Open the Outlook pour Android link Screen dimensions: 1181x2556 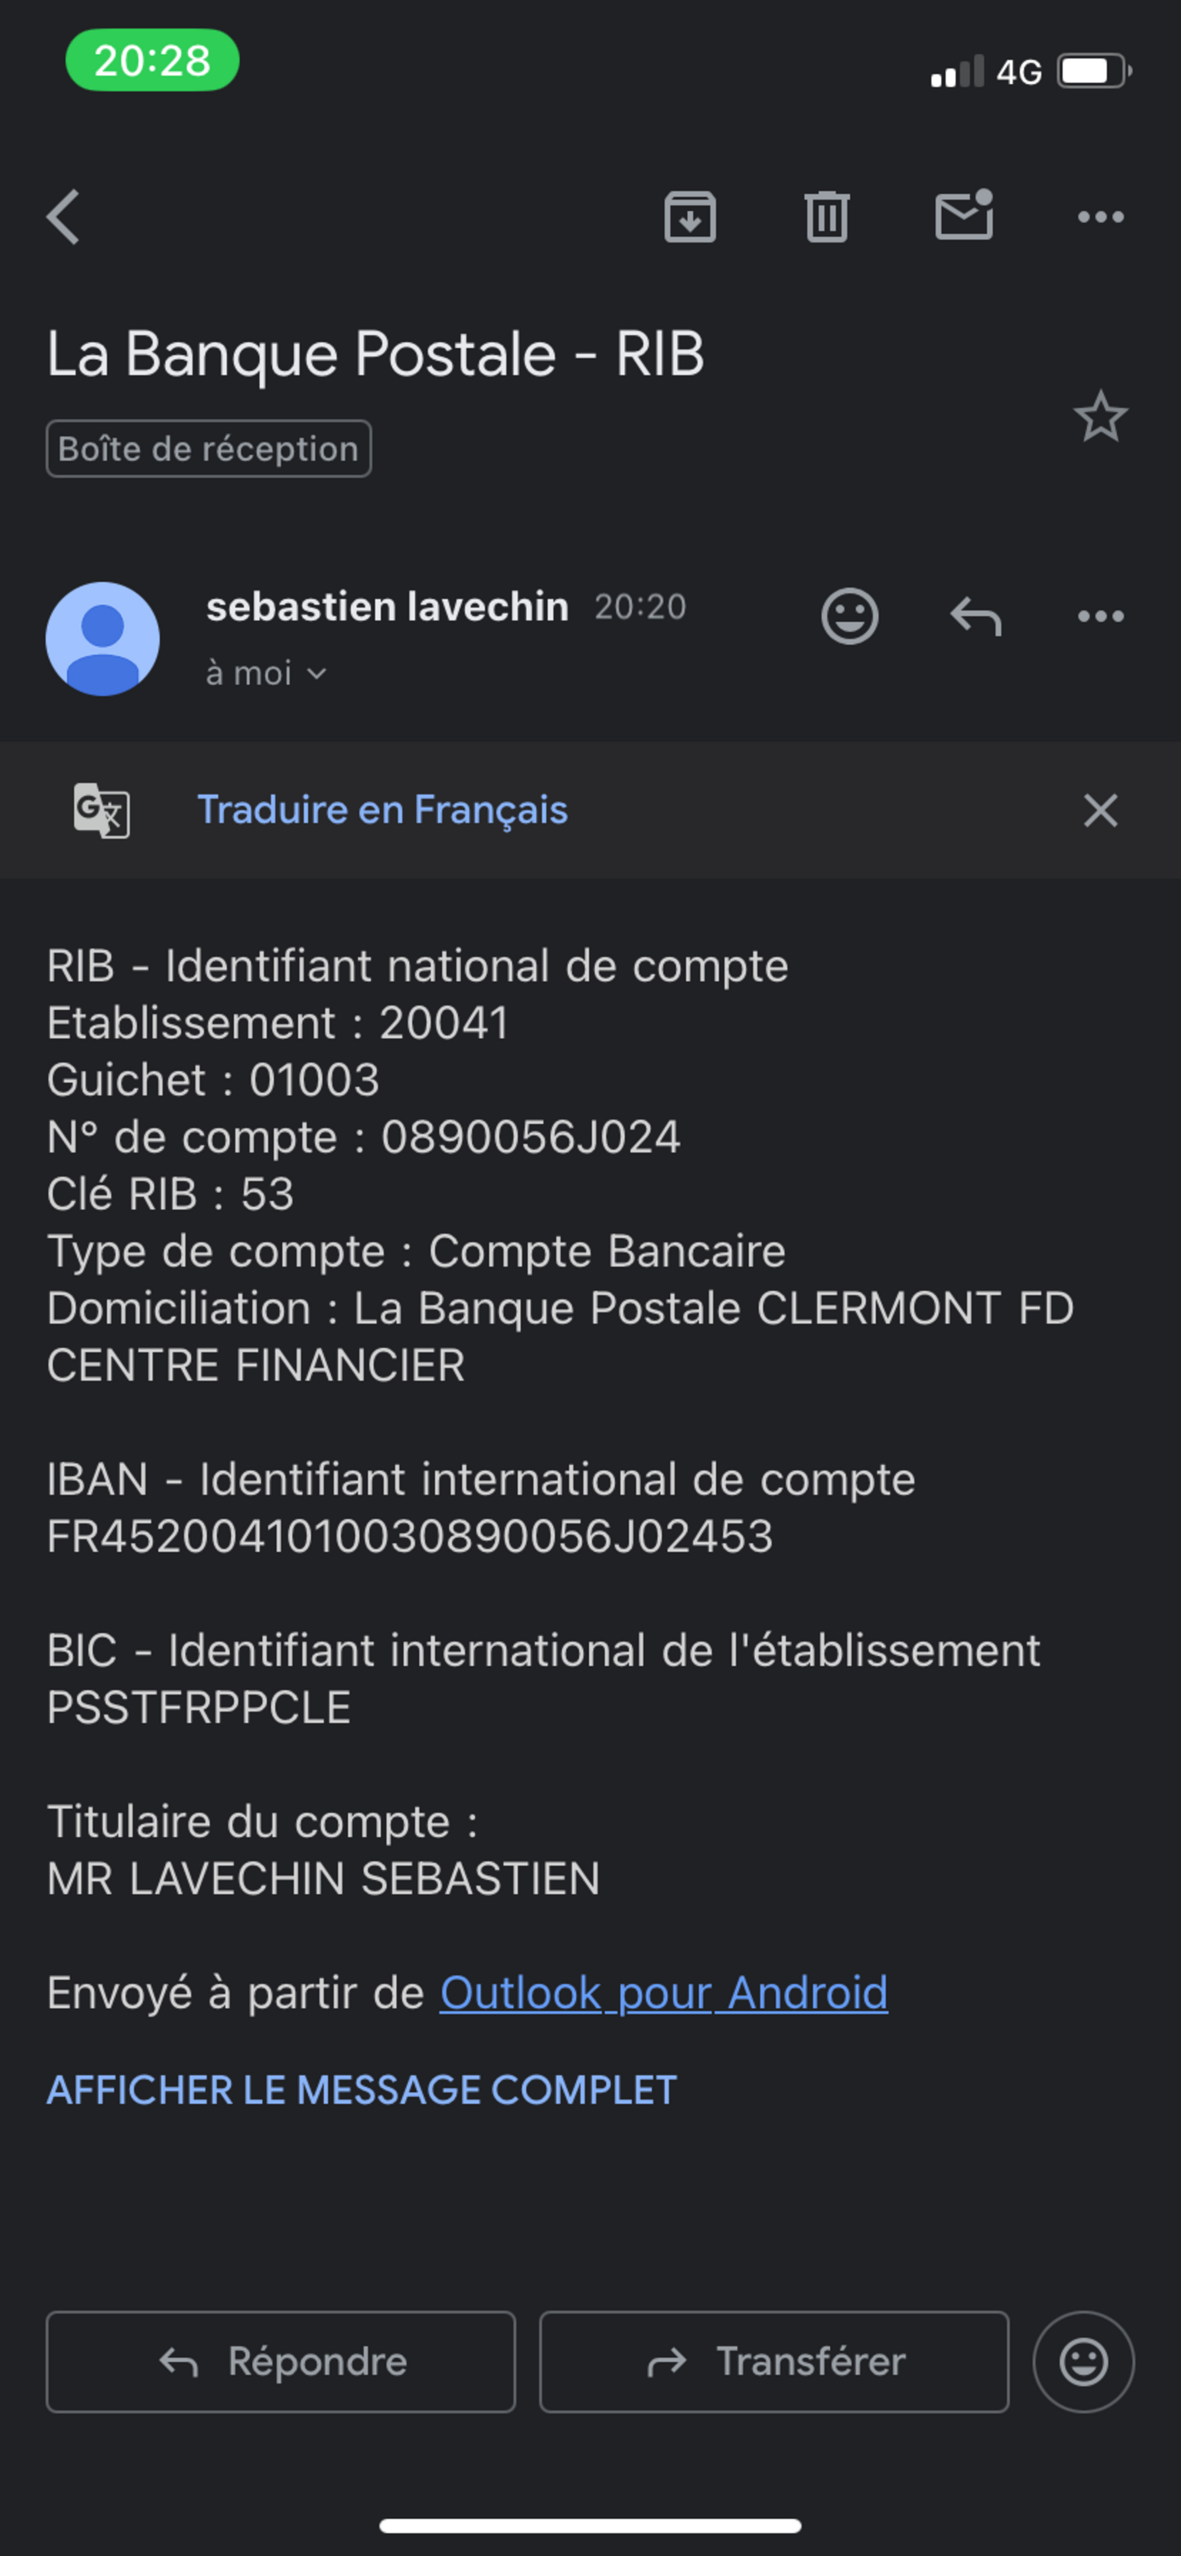[663, 1992]
